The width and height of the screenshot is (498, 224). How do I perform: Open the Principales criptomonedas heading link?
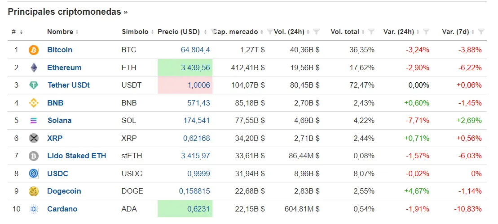(68, 12)
